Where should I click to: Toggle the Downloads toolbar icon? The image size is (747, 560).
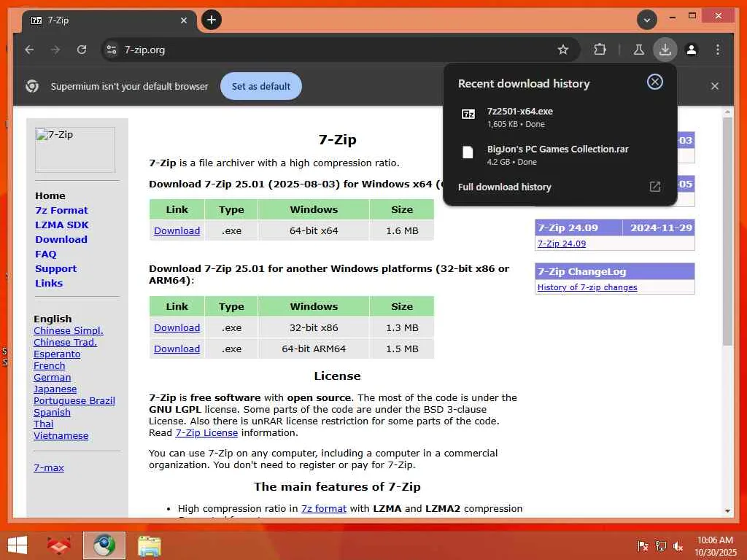click(665, 50)
